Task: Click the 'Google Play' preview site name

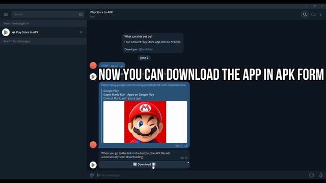Action: click(x=111, y=91)
